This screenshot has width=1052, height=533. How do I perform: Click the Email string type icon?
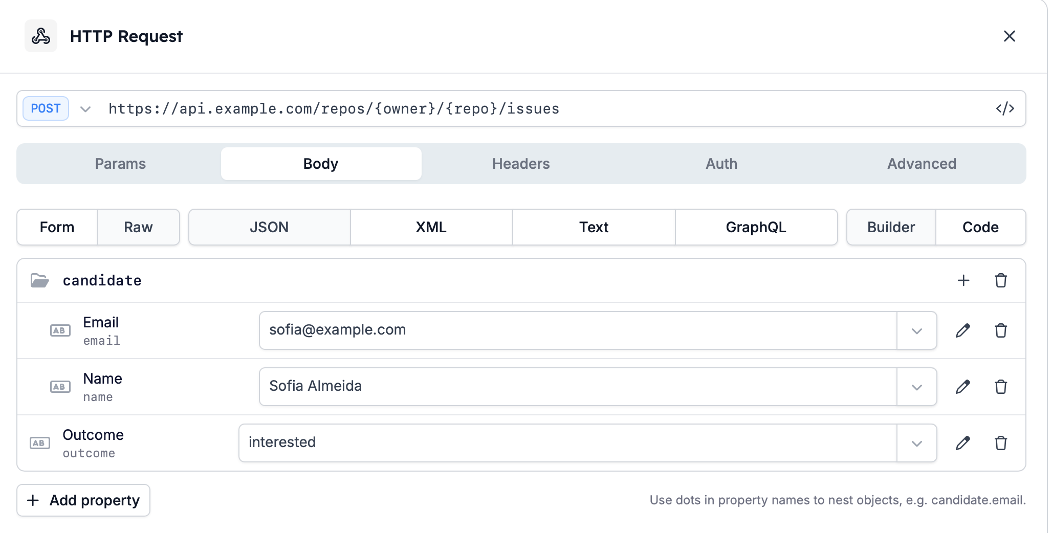point(60,330)
